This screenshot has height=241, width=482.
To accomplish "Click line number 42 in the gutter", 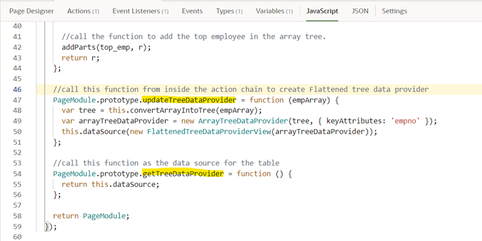I will (x=17, y=47).
